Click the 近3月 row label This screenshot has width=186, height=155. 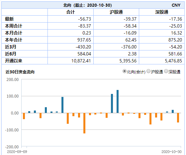pos(10,47)
